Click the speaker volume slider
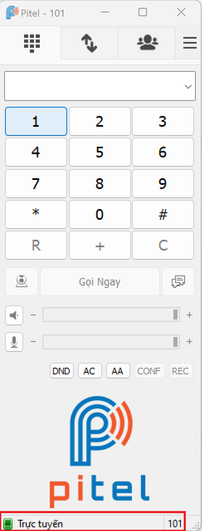Image resolution: width=202 pixels, height=531 pixels. pyautogui.click(x=112, y=315)
